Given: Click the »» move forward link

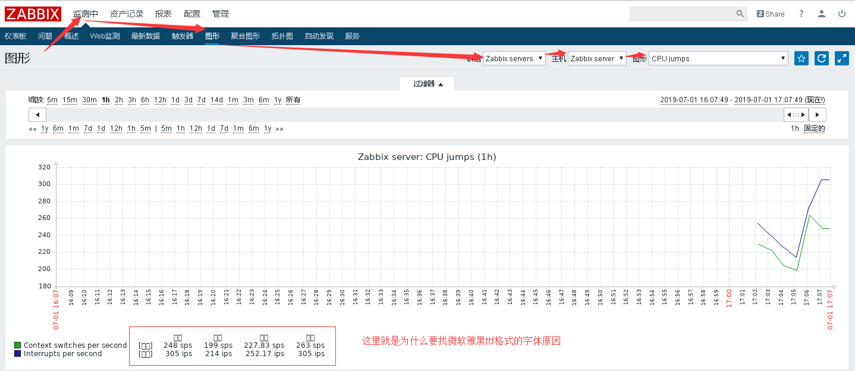Looking at the screenshot, I should pyautogui.click(x=279, y=128).
